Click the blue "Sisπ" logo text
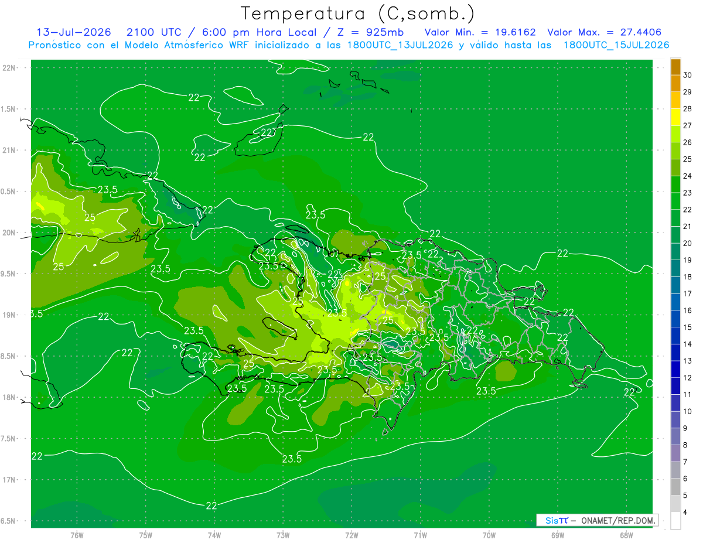Image resolution: width=703 pixels, height=543 pixels. [x=557, y=520]
